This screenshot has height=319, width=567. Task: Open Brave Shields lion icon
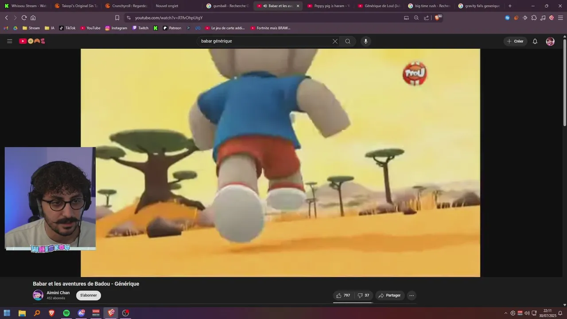(x=438, y=18)
